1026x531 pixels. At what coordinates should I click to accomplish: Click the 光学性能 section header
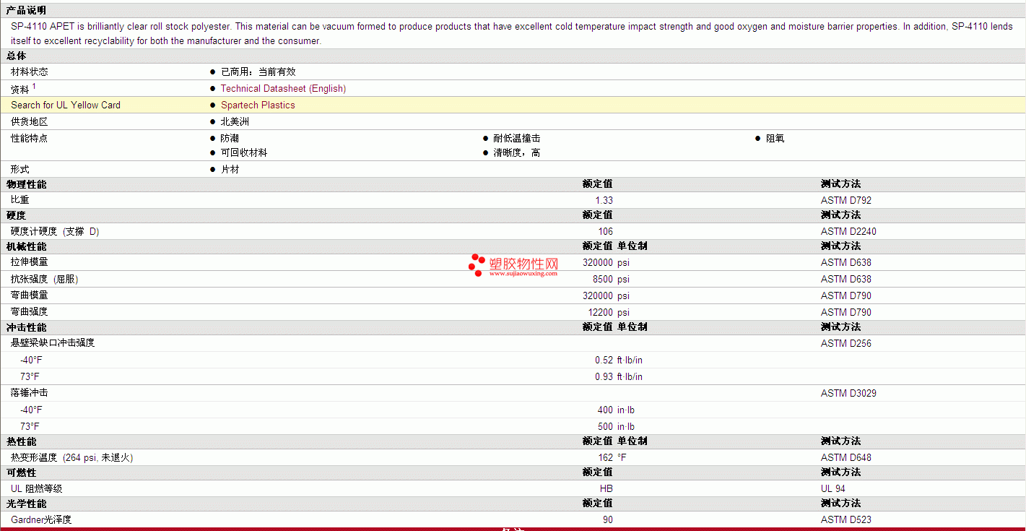[26, 504]
